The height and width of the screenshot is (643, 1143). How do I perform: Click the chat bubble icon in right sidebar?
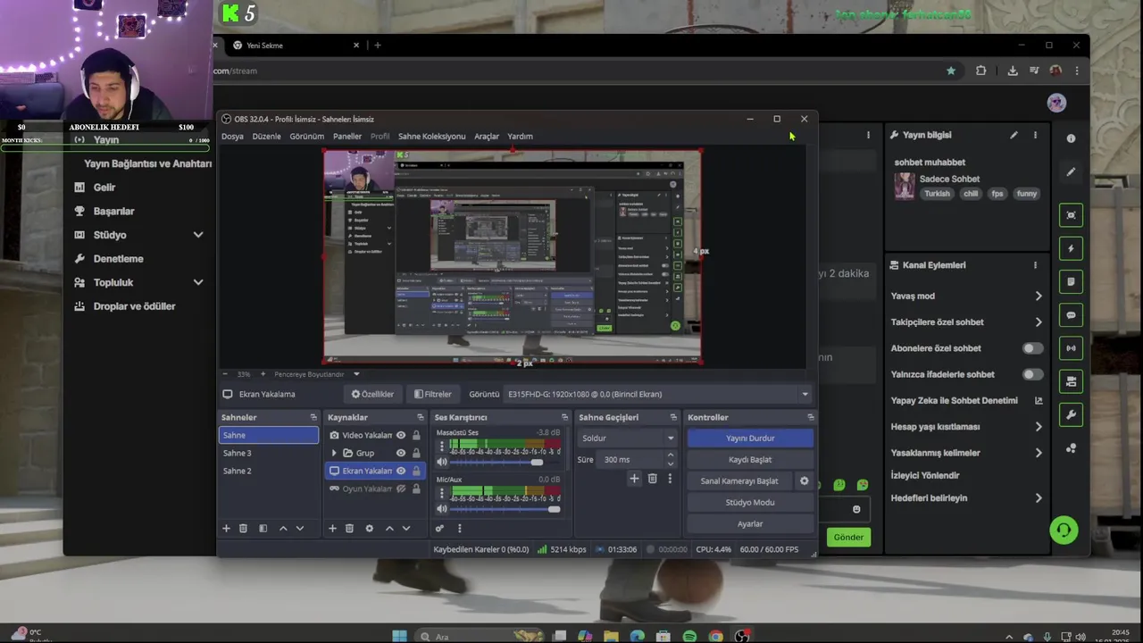pyautogui.click(x=1071, y=315)
